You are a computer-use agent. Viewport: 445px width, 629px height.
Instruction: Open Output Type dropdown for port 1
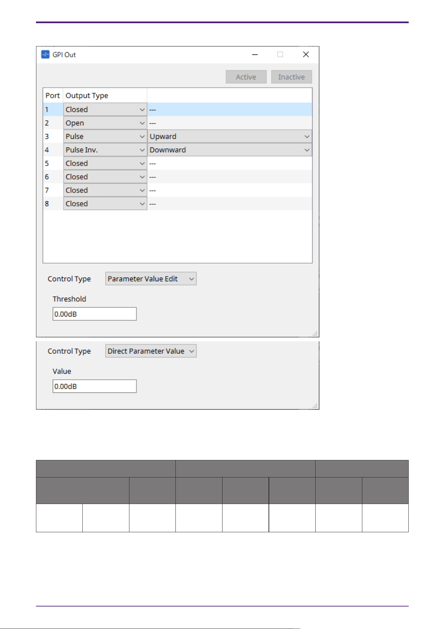point(105,110)
